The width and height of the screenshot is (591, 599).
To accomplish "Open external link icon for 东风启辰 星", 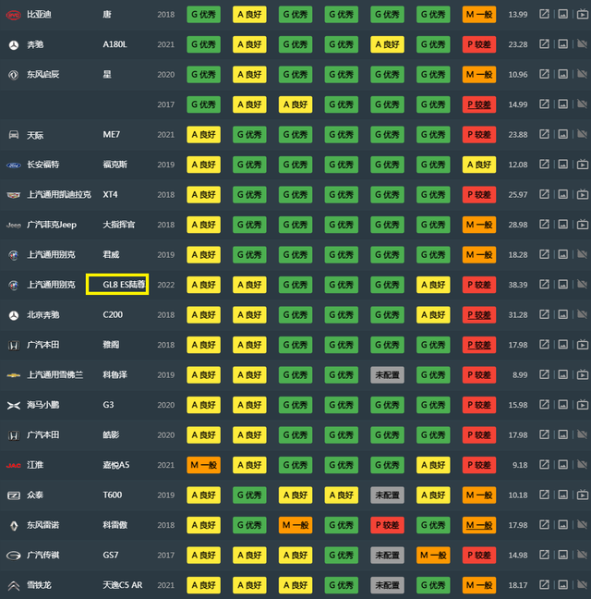I will point(544,75).
